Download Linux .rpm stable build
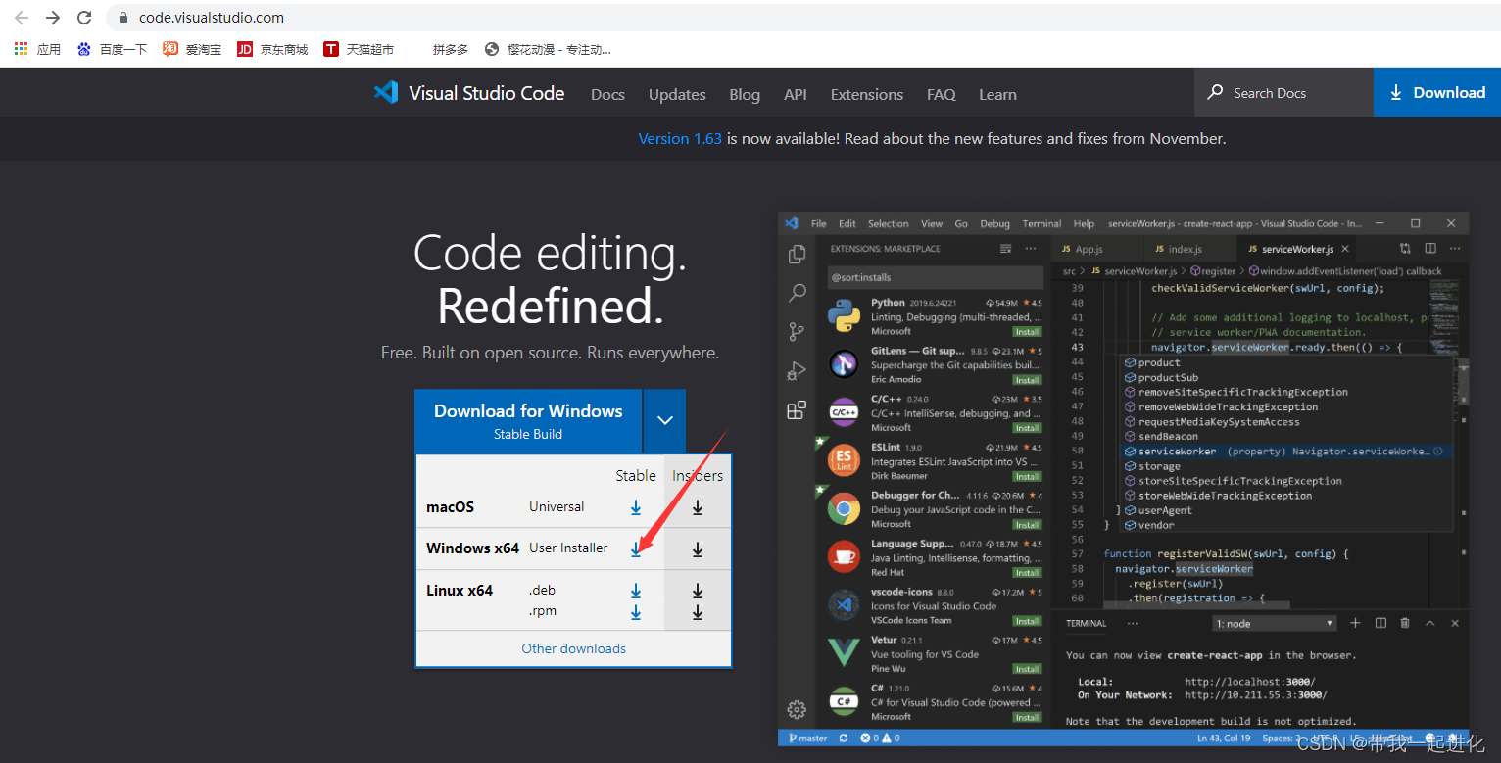This screenshot has width=1501, height=763. click(636, 612)
